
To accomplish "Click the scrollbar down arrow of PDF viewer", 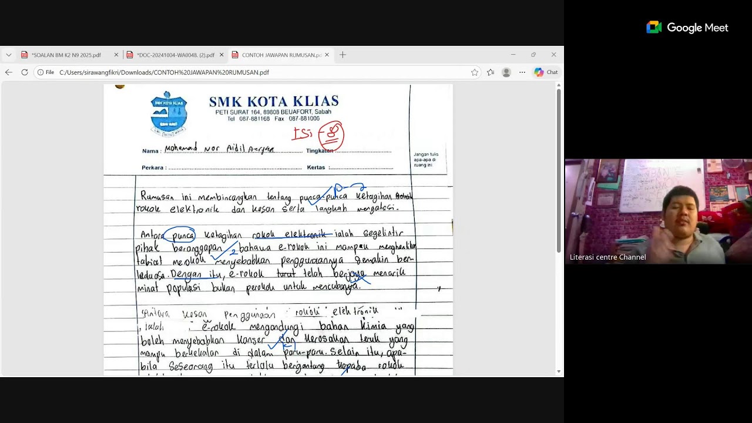I will [559, 372].
